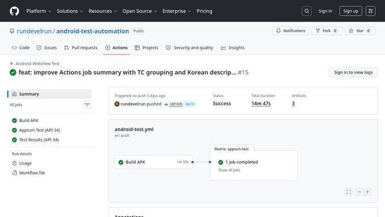Open Security and quality tab

190,48
